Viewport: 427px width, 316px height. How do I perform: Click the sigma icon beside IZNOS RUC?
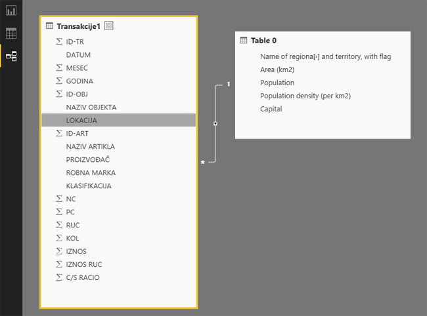pyautogui.click(x=59, y=265)
